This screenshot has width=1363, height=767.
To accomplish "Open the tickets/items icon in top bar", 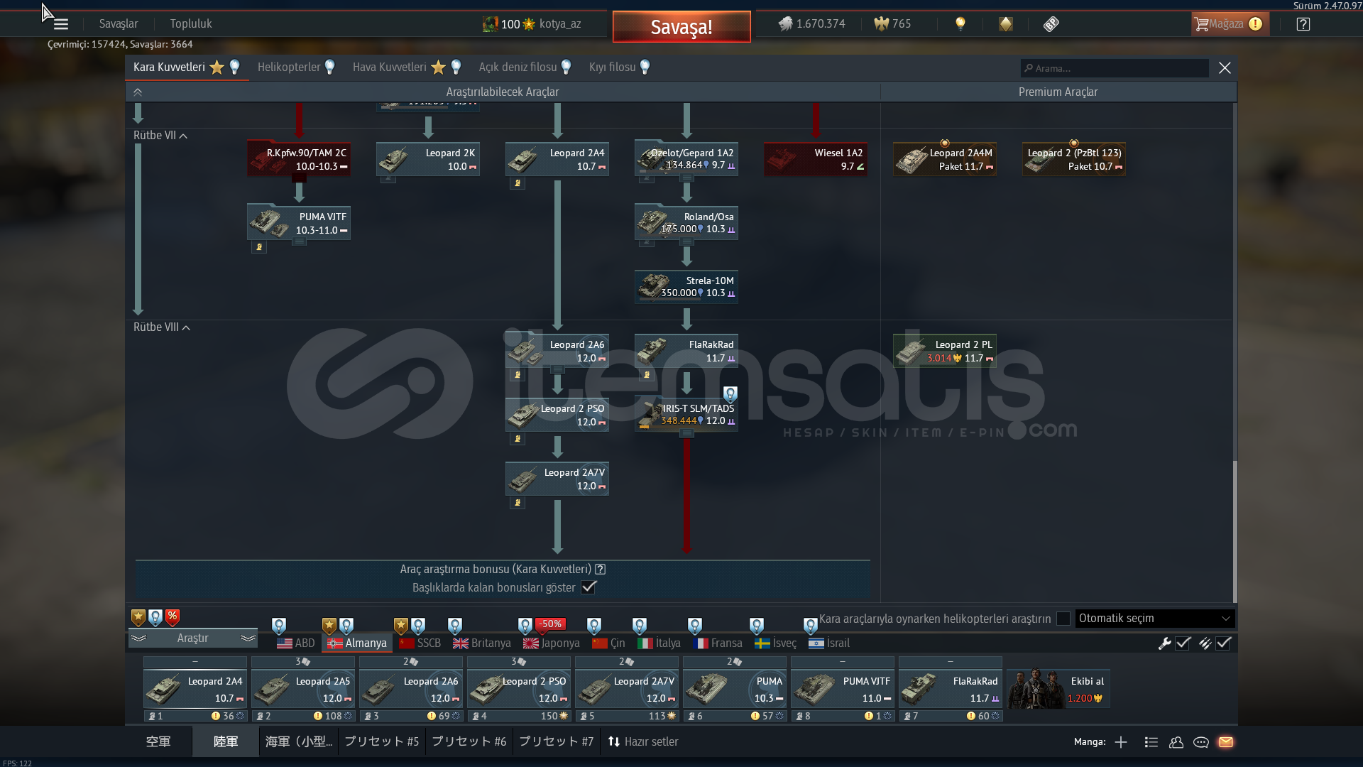I will [x=1051, y=24].
